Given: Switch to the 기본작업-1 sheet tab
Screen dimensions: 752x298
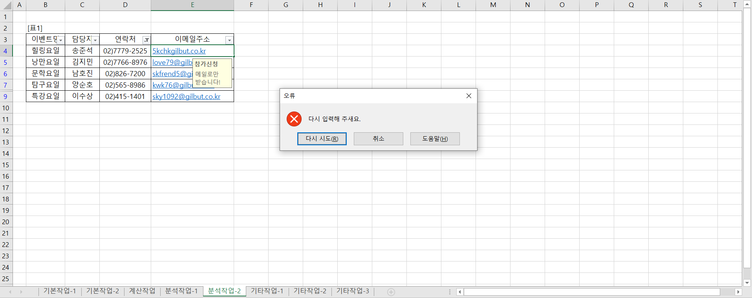Looking at the screenshot, I should (60, 291).
